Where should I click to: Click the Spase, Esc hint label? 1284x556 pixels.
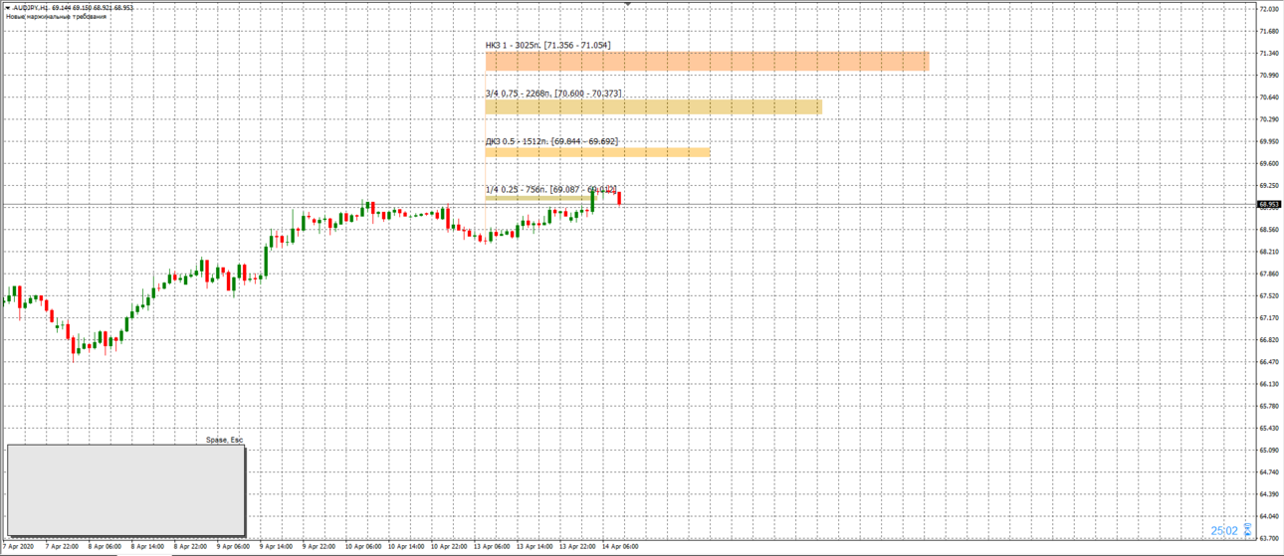click(224, 440)
